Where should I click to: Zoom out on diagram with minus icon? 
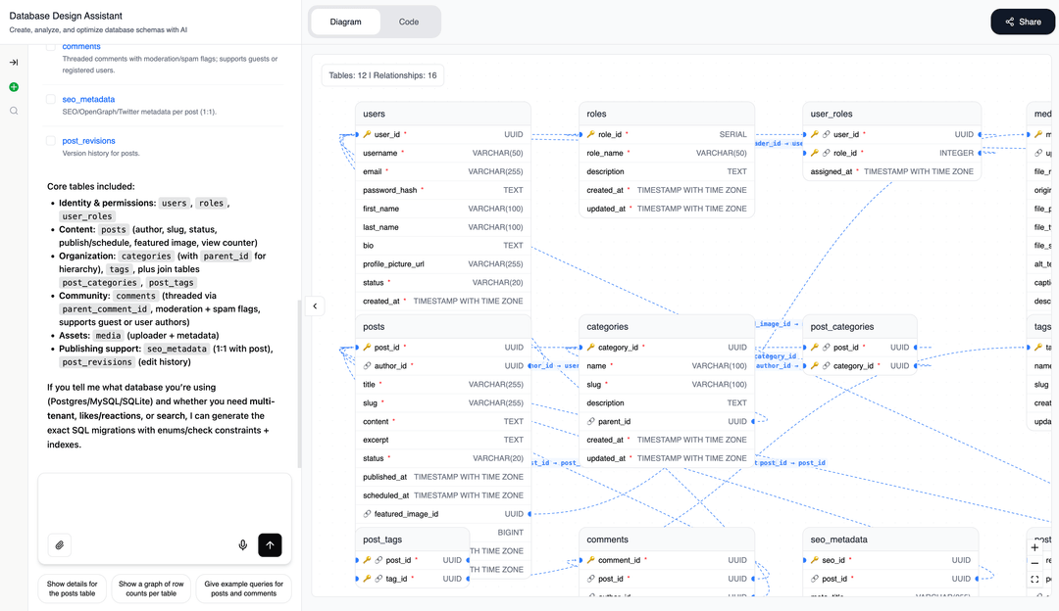tap(1034, 563)
